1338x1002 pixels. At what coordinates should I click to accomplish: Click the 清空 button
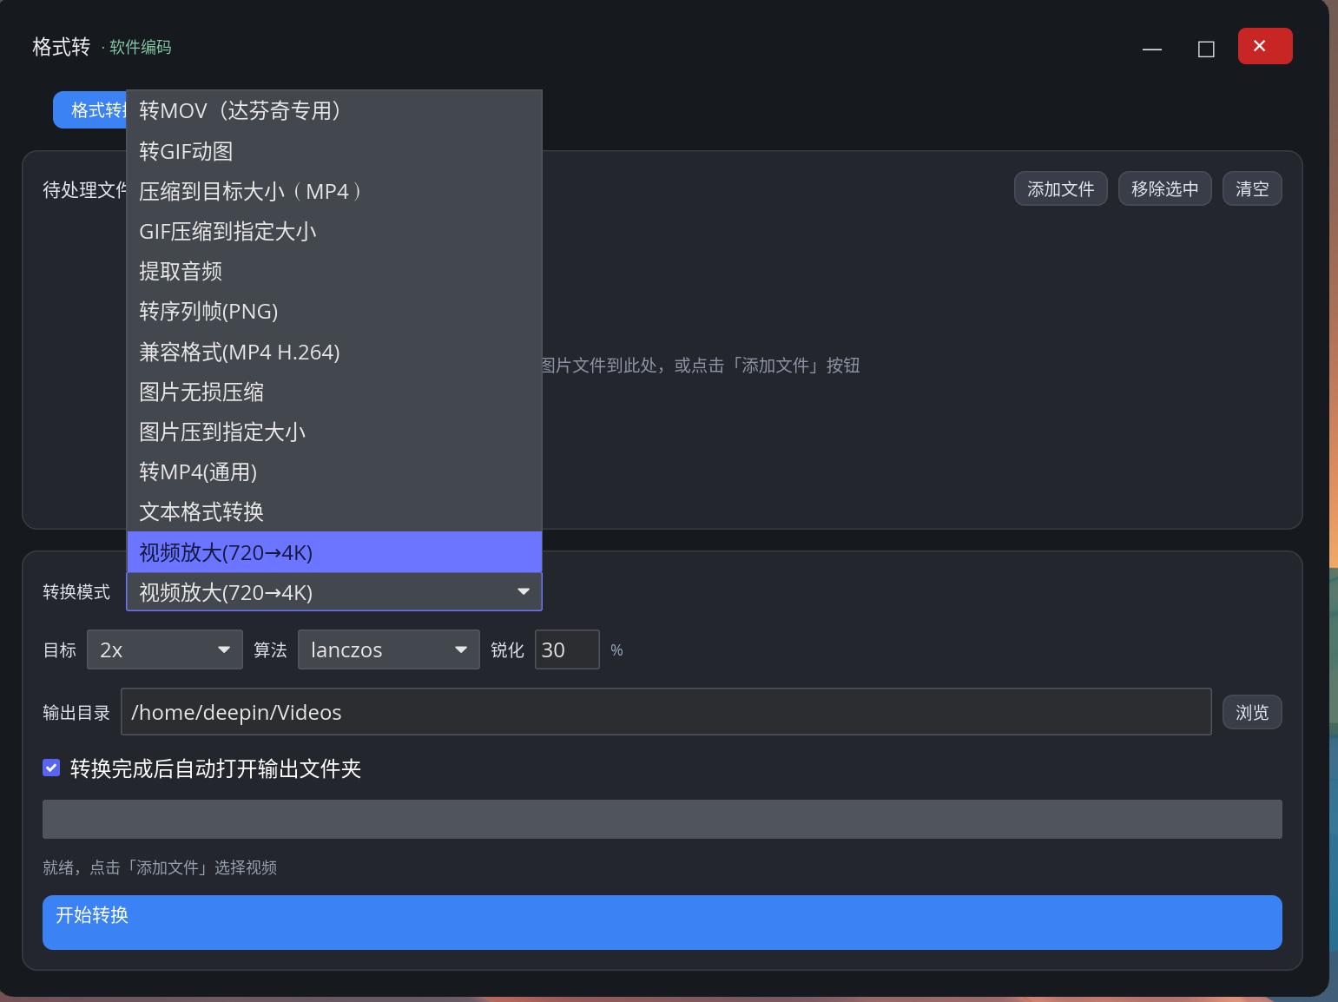coord(1252,188)
